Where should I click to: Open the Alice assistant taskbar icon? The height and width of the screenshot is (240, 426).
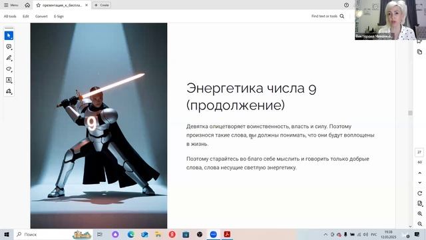click(x=115, y=234)
